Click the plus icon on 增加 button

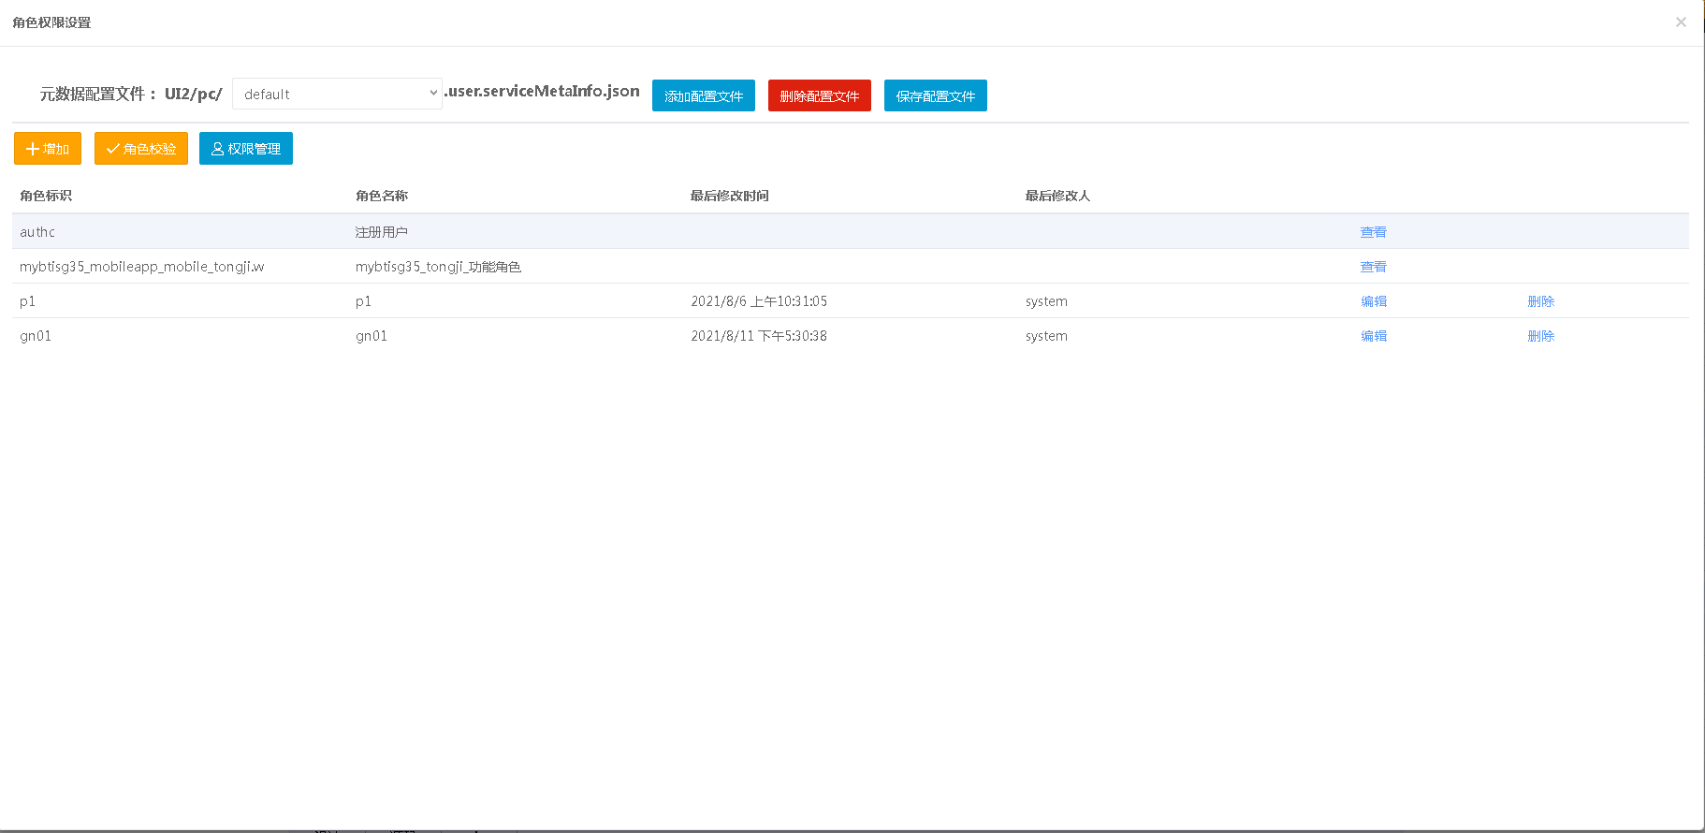pyautogui.click(x=33, y=149)
